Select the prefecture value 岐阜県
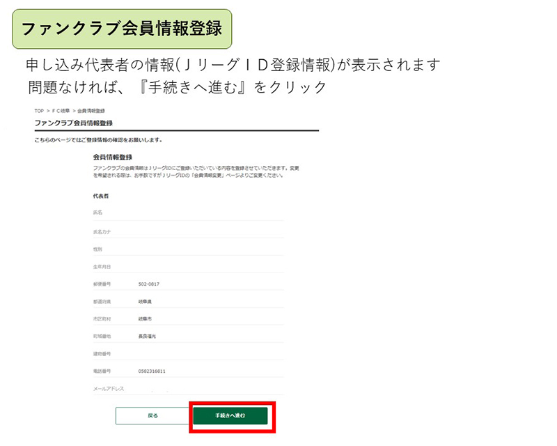Viewport: 557px width, 446px height. [146, 302]
